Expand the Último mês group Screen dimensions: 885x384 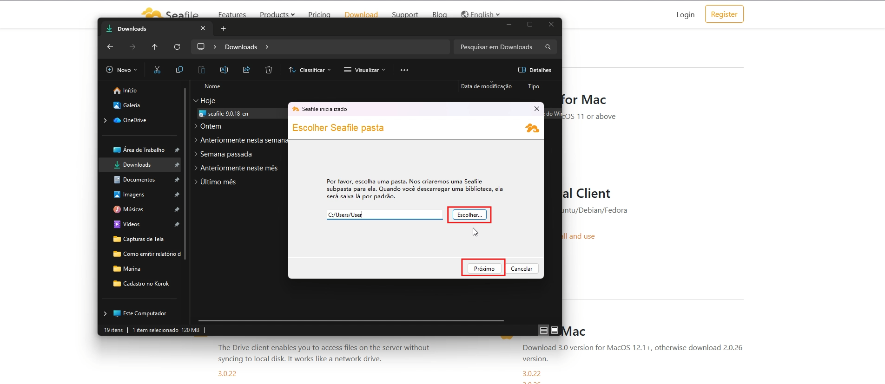[x=196, y=182]
